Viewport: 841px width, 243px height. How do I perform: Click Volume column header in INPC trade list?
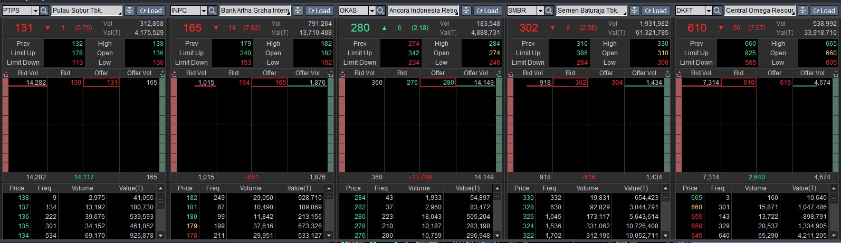point(251,188)
